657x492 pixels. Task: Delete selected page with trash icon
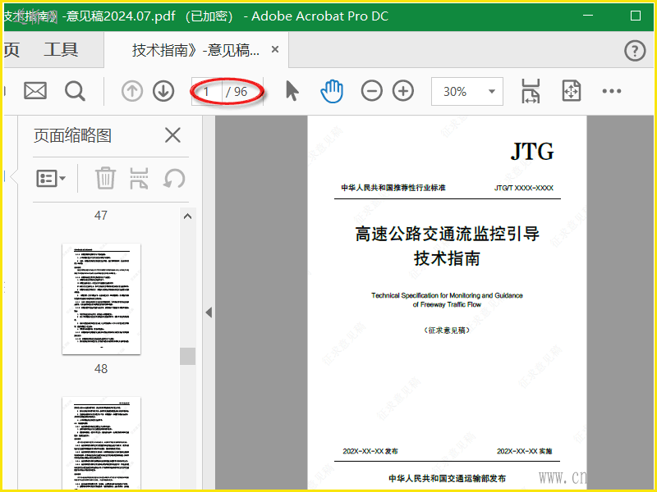tap(105, 178)
